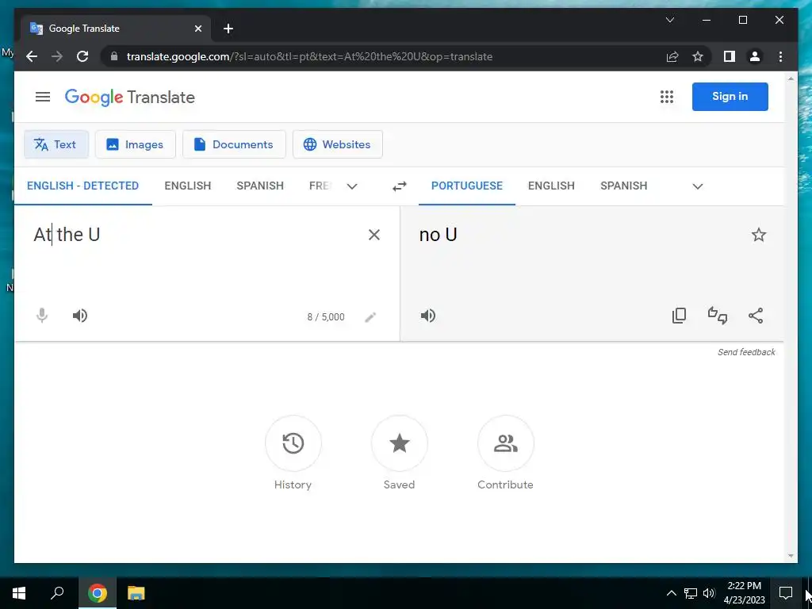Share this page from the address bar
Viewport: 812px width, 609px height.
pyautogui.click(x=672, y=56)
